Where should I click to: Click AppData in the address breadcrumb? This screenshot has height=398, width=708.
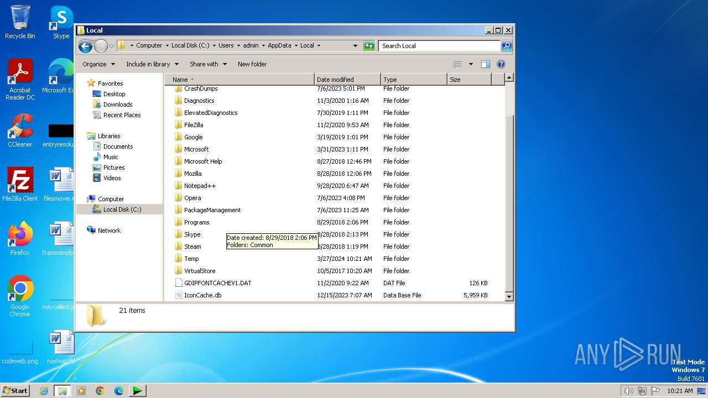pyautogui.click(x=279, y=46)
